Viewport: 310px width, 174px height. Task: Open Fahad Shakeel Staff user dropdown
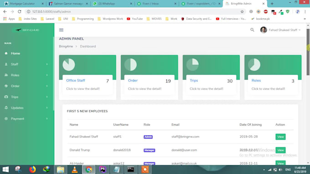pos(284,30)
